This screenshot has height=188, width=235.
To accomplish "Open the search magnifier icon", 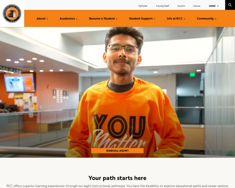I will 230,5.
